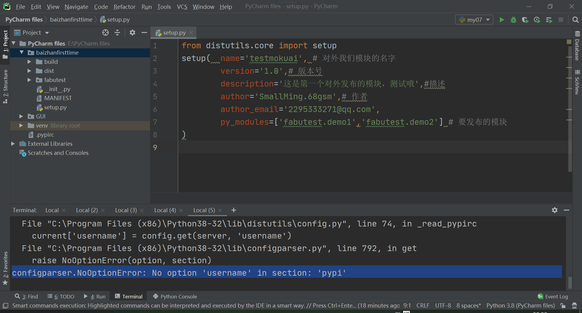582x313 pixels.
Task: Open the Python Console
Action: (x=175, y=297)
